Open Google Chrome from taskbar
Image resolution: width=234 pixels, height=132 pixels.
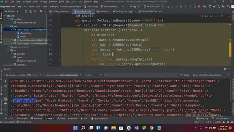[x=151, y=128]
